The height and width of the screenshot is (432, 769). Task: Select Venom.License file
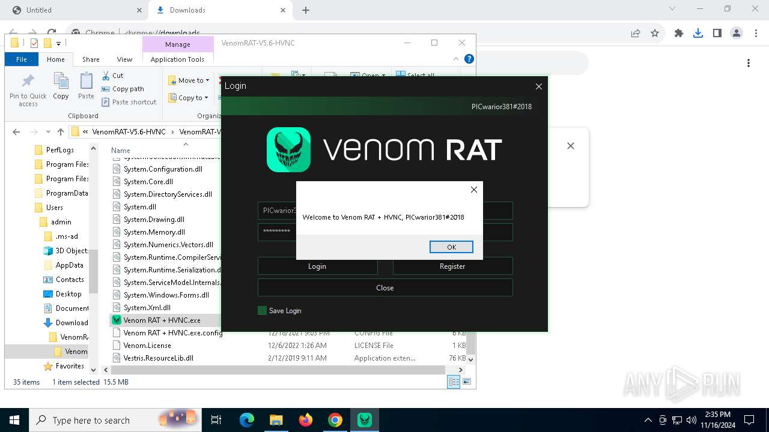tap(142, 346)
